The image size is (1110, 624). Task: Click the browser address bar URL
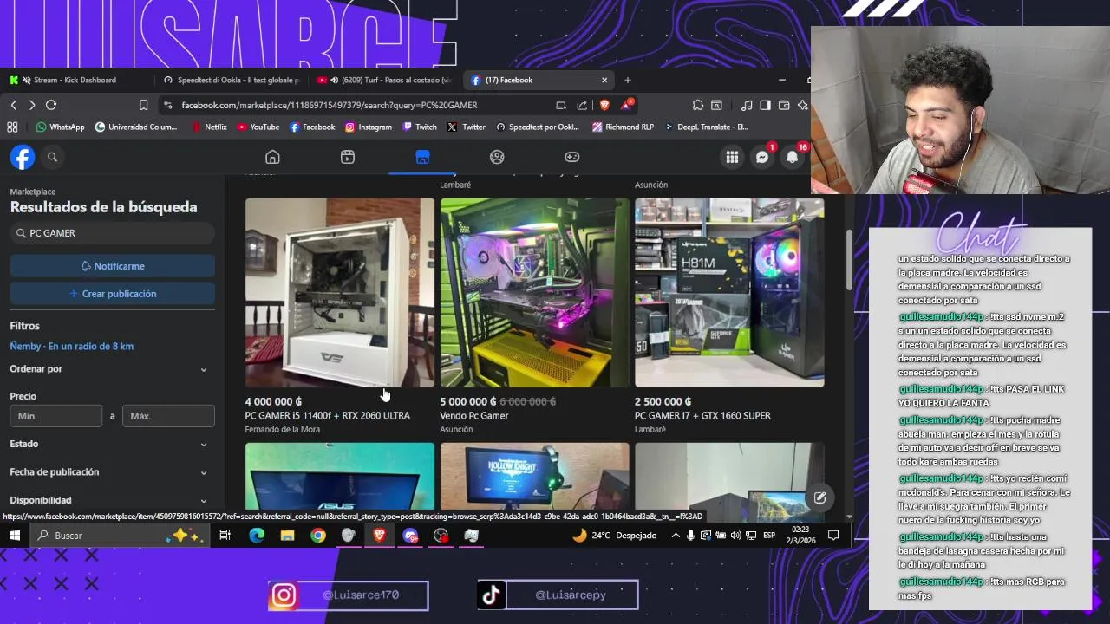[330, 105]
